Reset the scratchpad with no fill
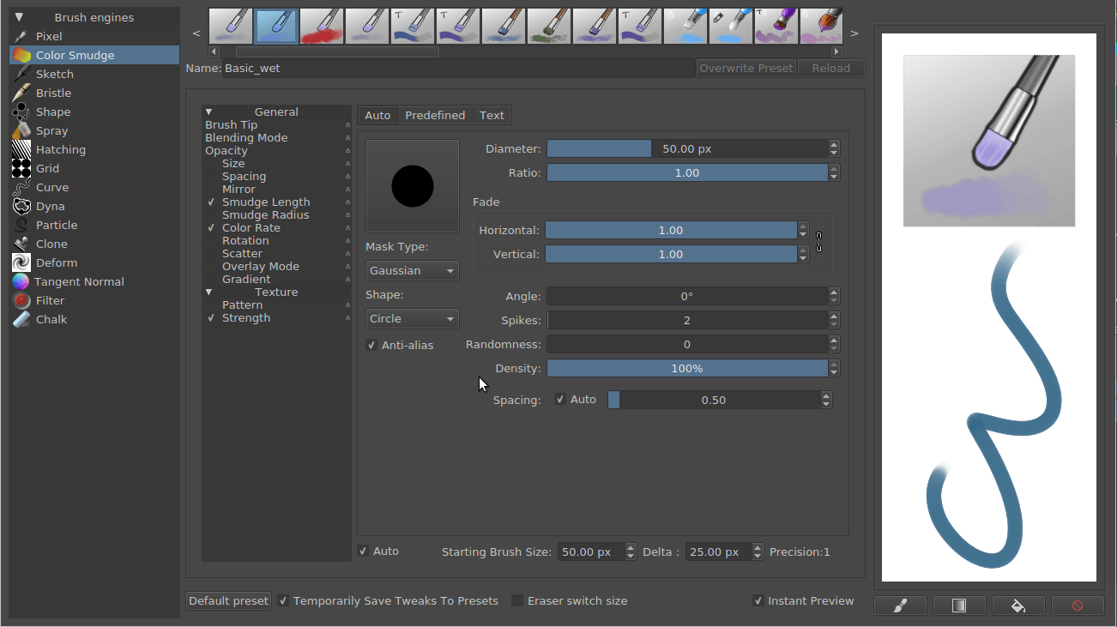The width and height of the screenshot is (1117, 627). 1078,606
